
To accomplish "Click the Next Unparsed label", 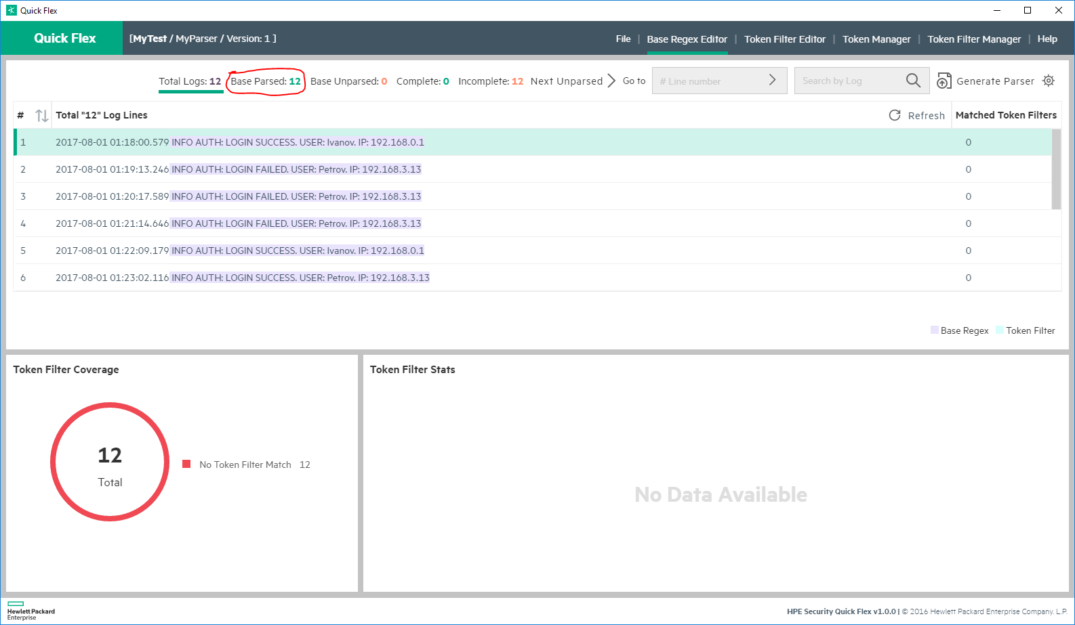I will click(x=566, y=81).
